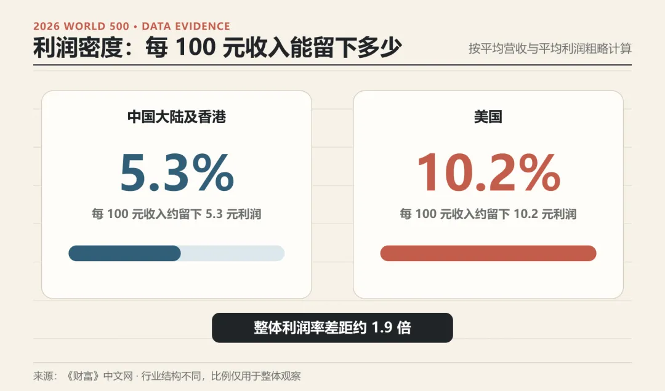Click the 2026 WORLD 500 DATA EVIDENCE header
665x391 pixels.
pyautogui.click(x=132, y=26)
